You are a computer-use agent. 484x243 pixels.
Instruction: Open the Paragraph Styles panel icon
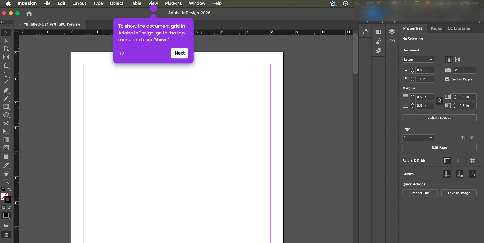(x=378, y=50)
